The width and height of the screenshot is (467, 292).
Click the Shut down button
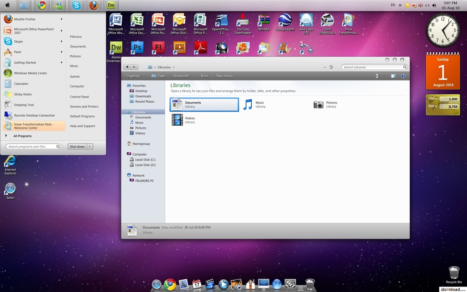pos(77,146)
